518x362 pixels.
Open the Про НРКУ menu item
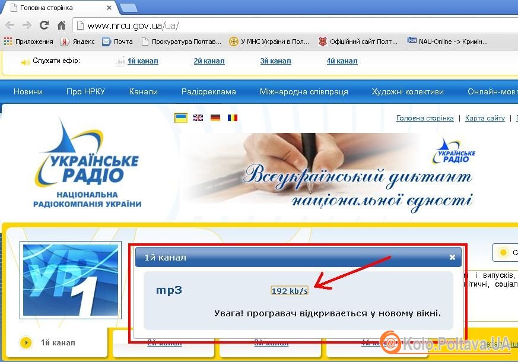85,91
